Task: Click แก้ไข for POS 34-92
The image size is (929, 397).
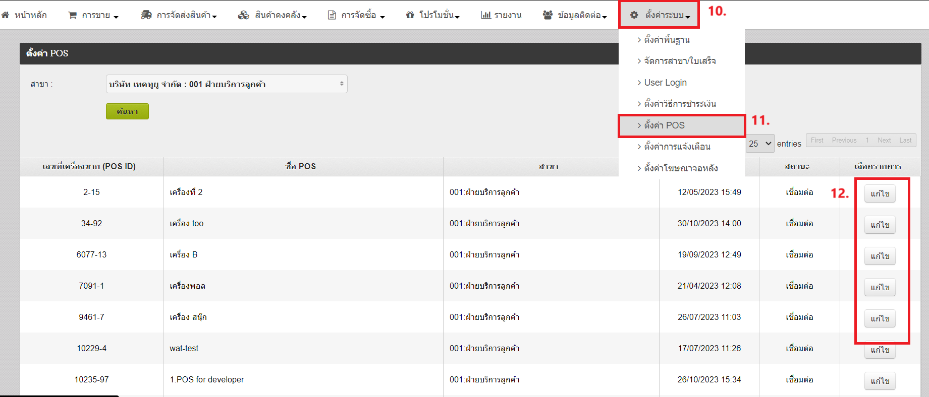Action: coord(880,225)
